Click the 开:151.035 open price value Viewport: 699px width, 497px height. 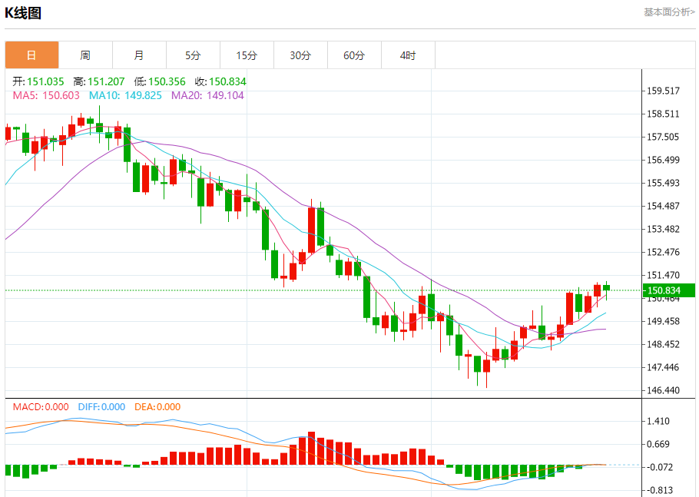point(38,81)
